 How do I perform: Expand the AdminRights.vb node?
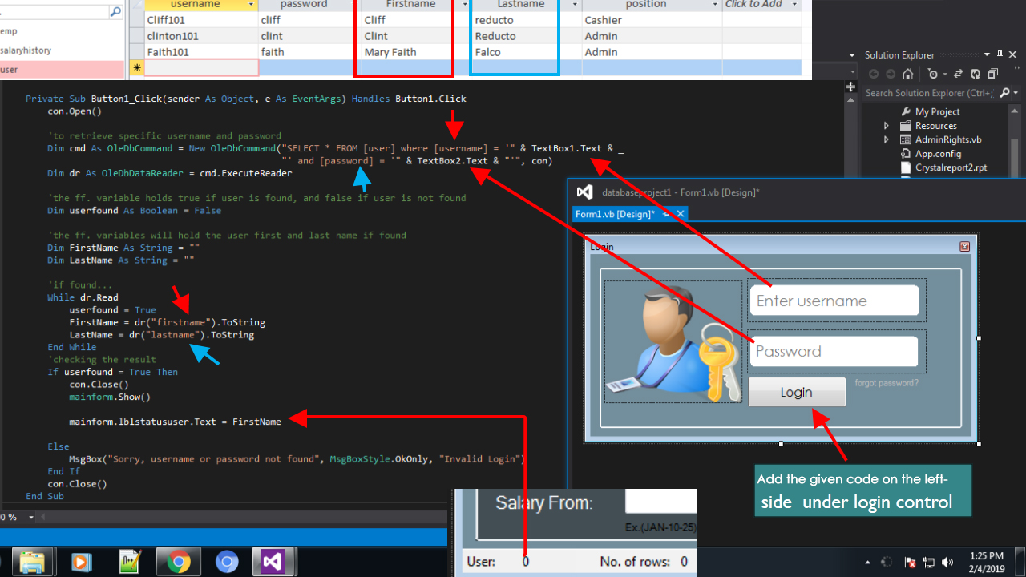tap(885, 141)
